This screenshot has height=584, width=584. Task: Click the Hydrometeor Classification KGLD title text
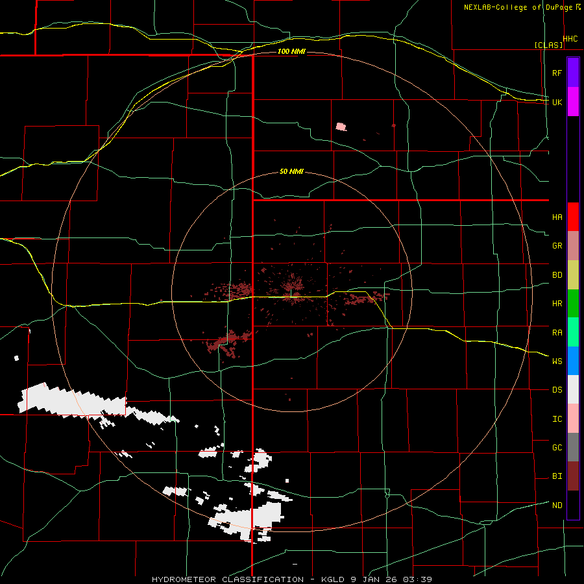pos(292,579)
